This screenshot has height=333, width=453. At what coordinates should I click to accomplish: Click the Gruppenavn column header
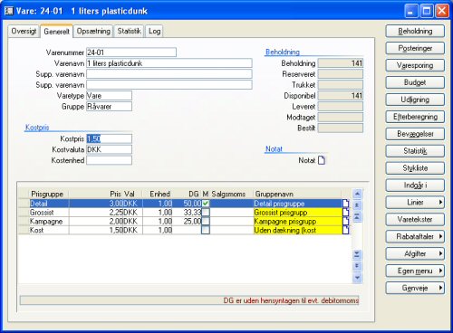click(x=297, y=194)
